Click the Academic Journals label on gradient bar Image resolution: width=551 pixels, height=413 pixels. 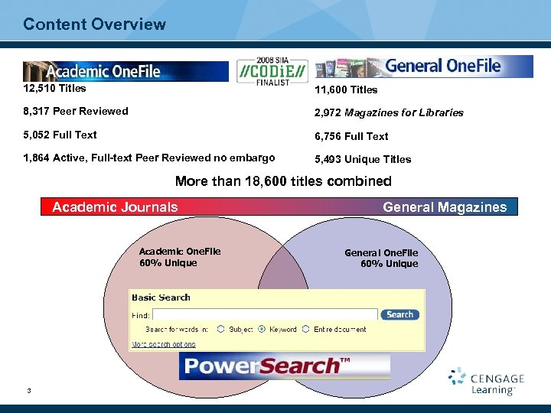pos(115,206)
